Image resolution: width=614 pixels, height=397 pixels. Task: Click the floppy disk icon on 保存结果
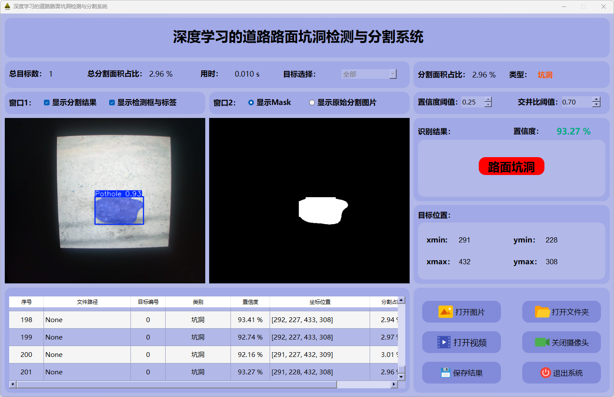click(x=445, y=373)
